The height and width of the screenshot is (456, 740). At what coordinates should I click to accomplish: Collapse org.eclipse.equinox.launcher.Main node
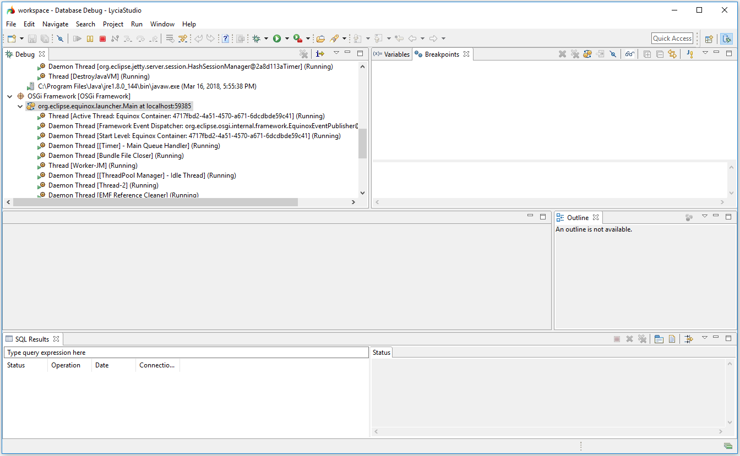pos(20,106)
